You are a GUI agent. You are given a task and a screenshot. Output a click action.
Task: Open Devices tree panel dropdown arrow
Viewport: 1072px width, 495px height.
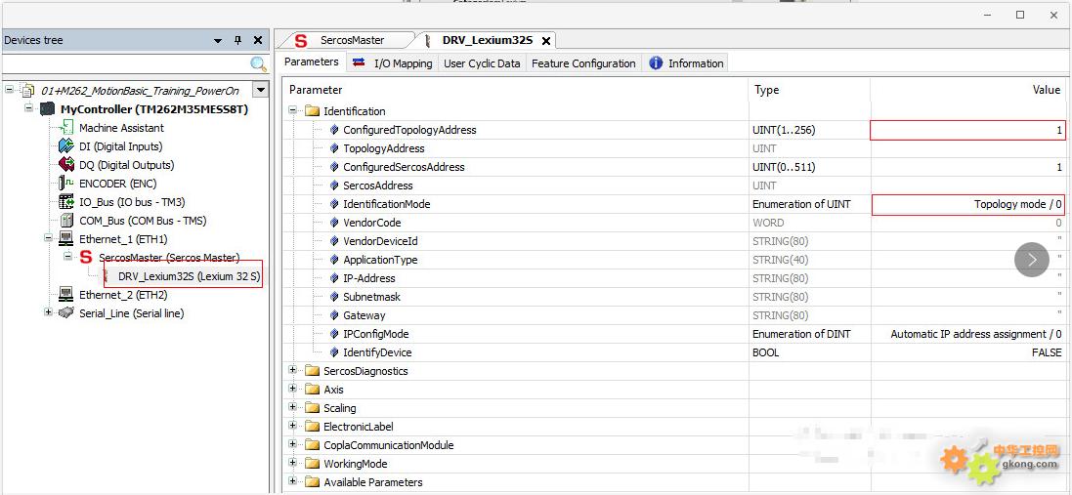coord(218,41)
